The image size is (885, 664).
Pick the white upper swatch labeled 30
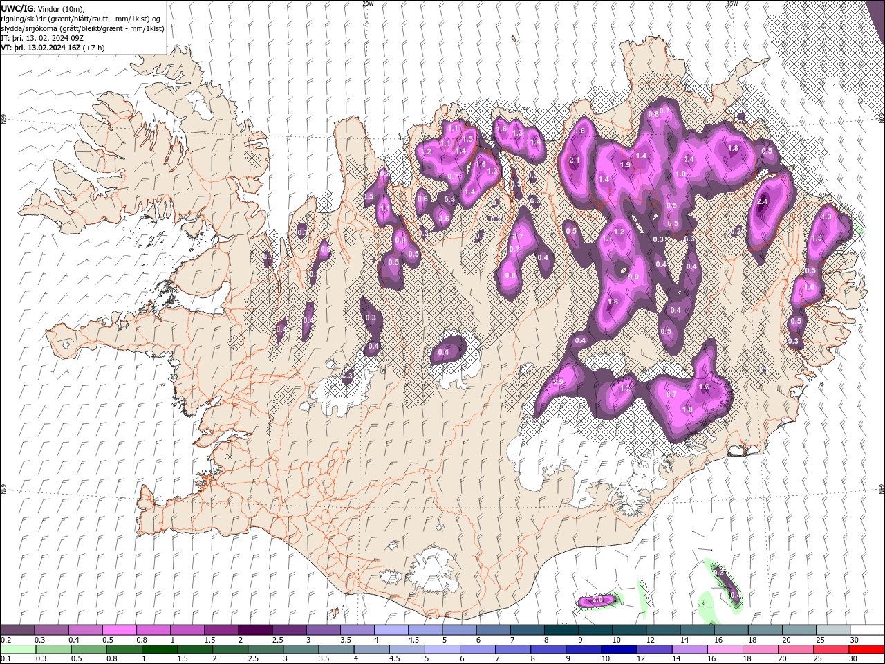[x=868, y=630]
